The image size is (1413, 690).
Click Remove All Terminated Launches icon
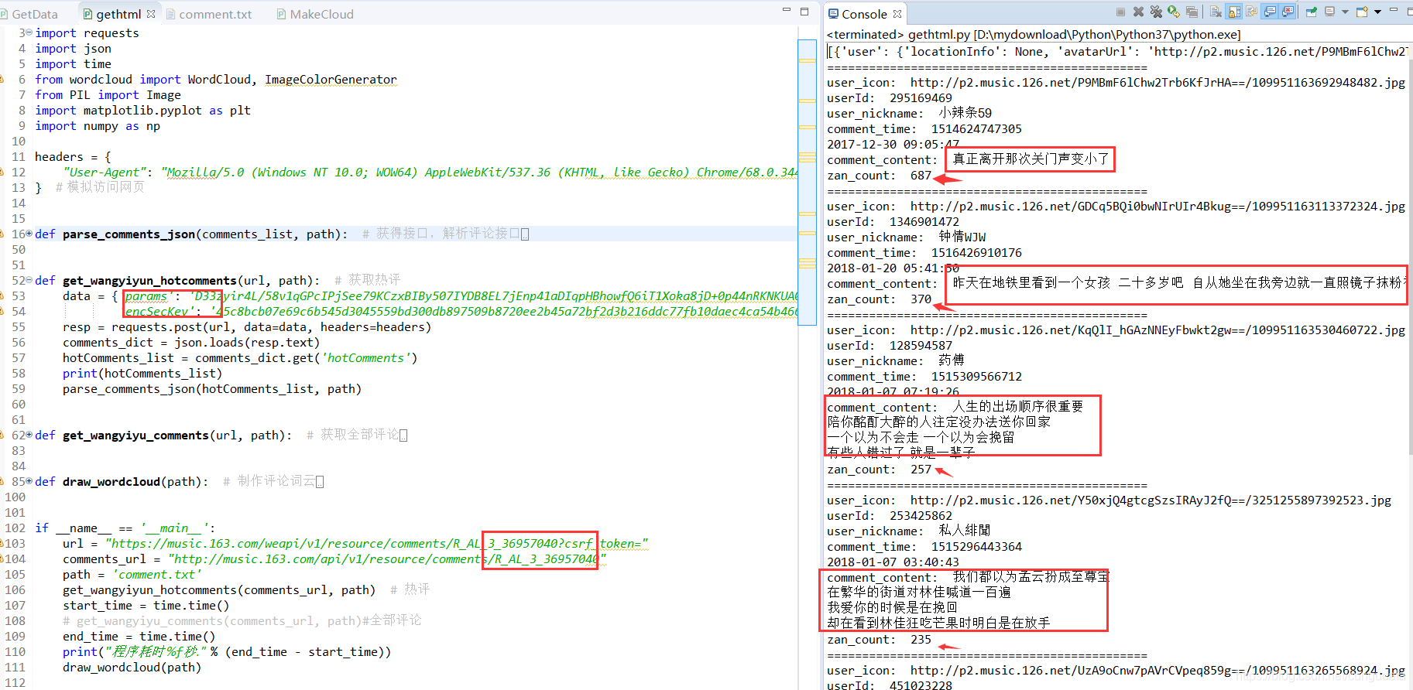1156,12
